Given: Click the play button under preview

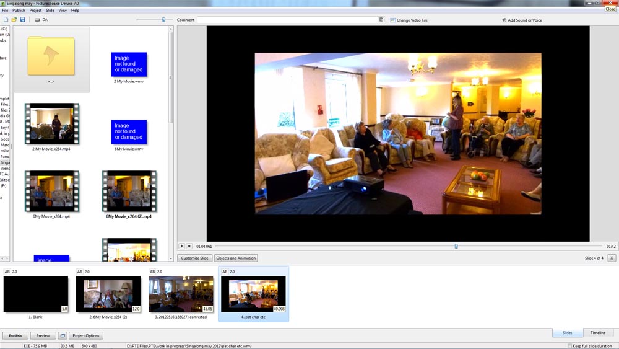Looking at the screenshot, I should pyautogui.click(x=181, y=246).
